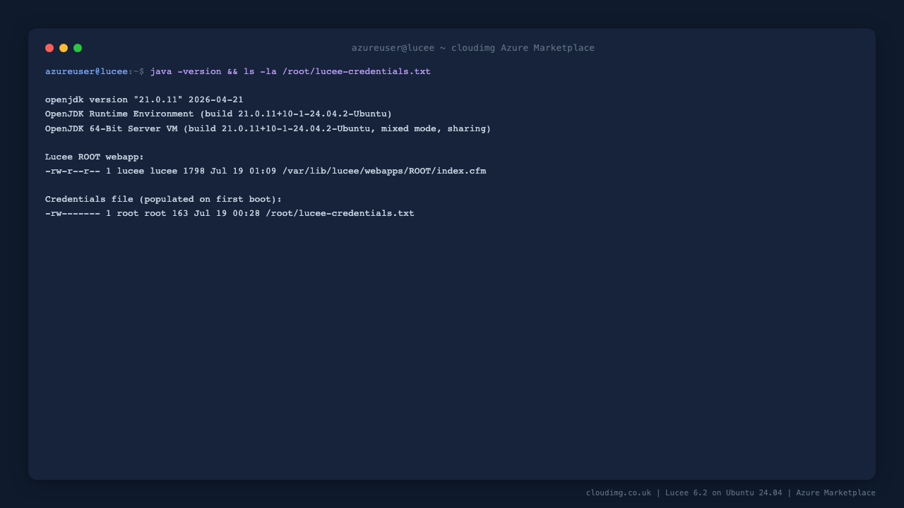Image resolution: width=904 pixels, height=508 pixels.
Task: Click the green maximize window dot
Action: 78,48
